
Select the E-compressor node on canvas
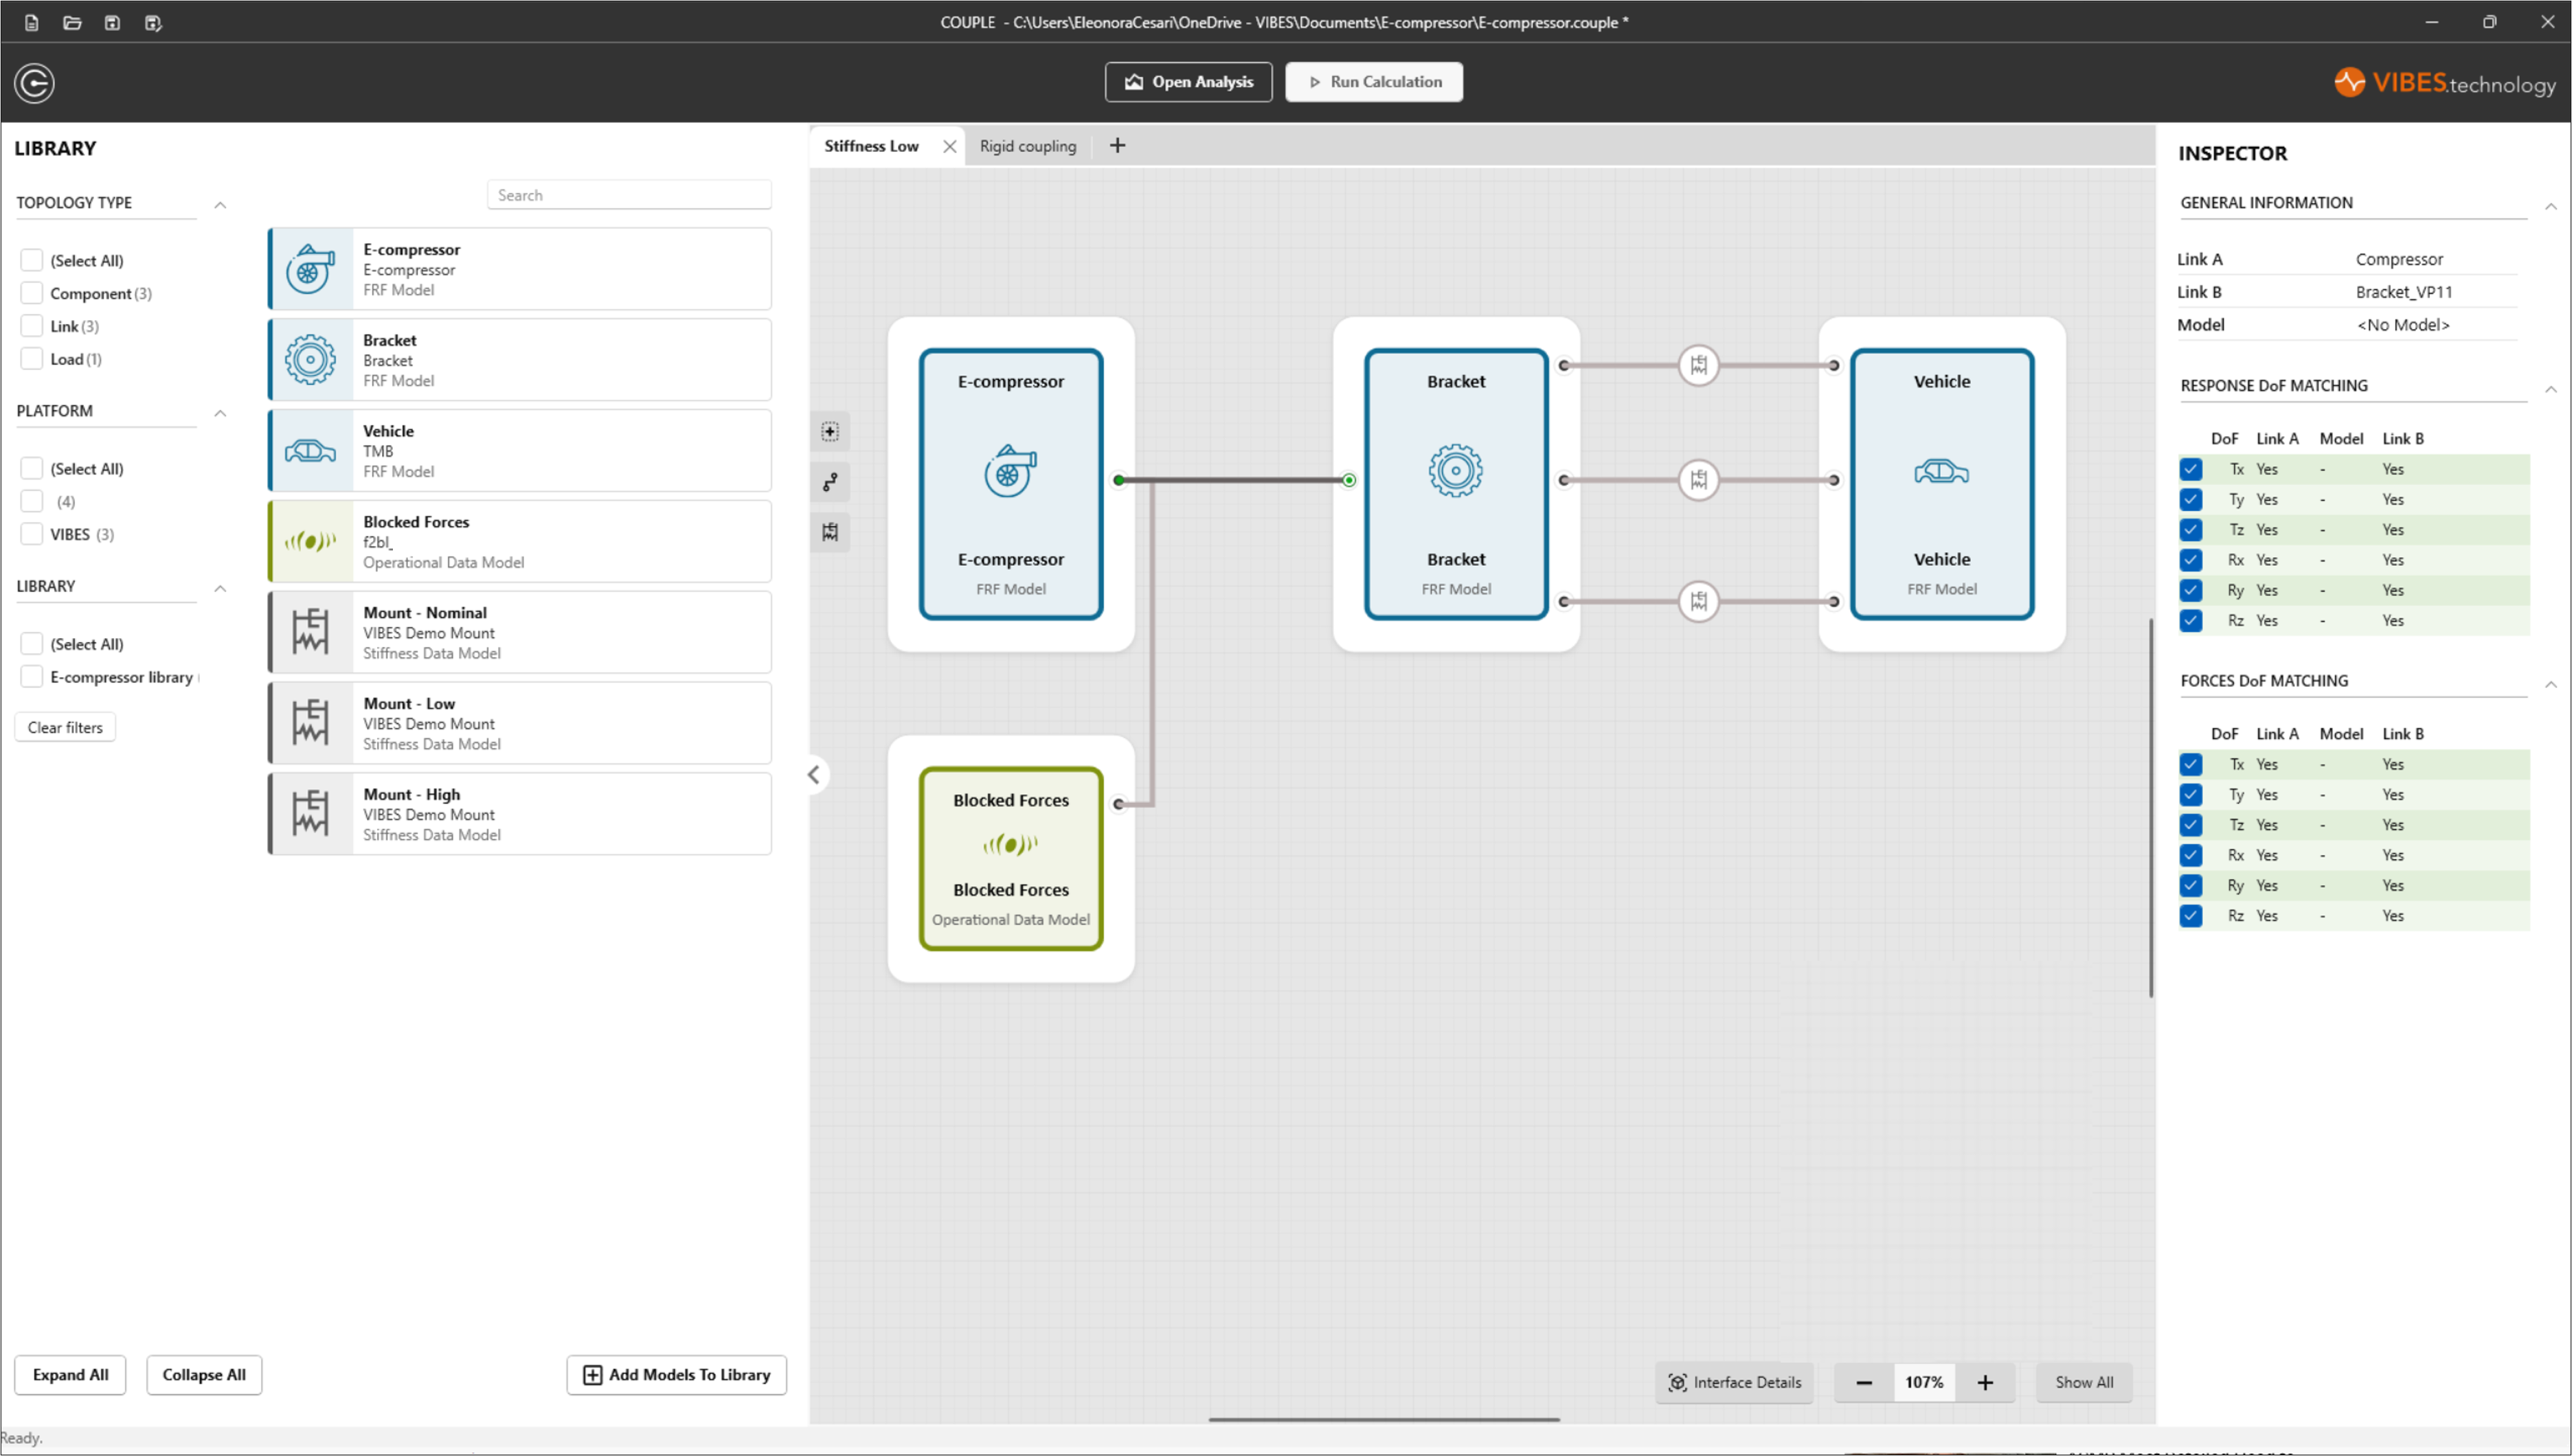pos(1011,484)
